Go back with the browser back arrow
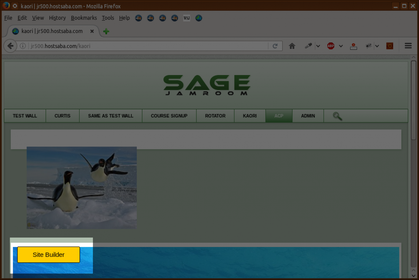 [x=10, y=46]
